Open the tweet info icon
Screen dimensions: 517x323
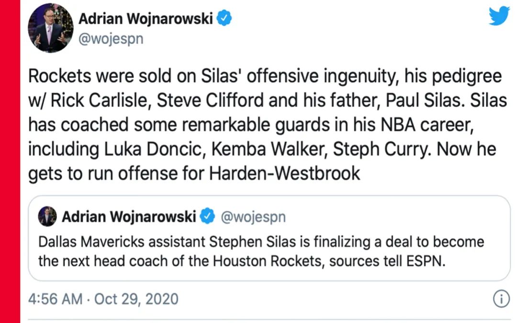(x=500, y=300)
